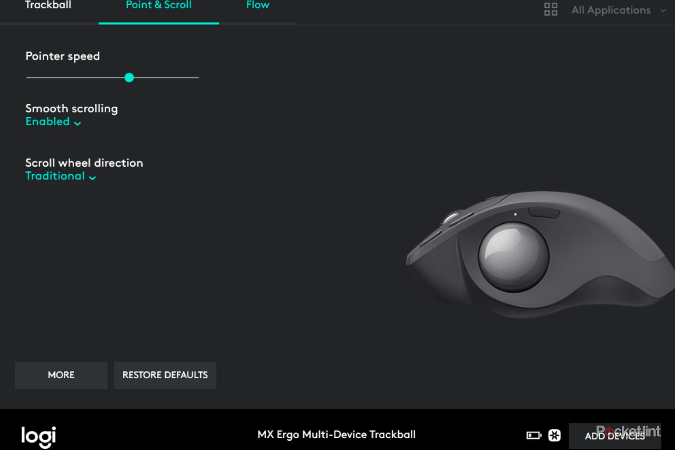Click the MX Ergo Multi-Device Trackball name
Image resolution: width=675 pixels, height=450 pixels.
336,434
